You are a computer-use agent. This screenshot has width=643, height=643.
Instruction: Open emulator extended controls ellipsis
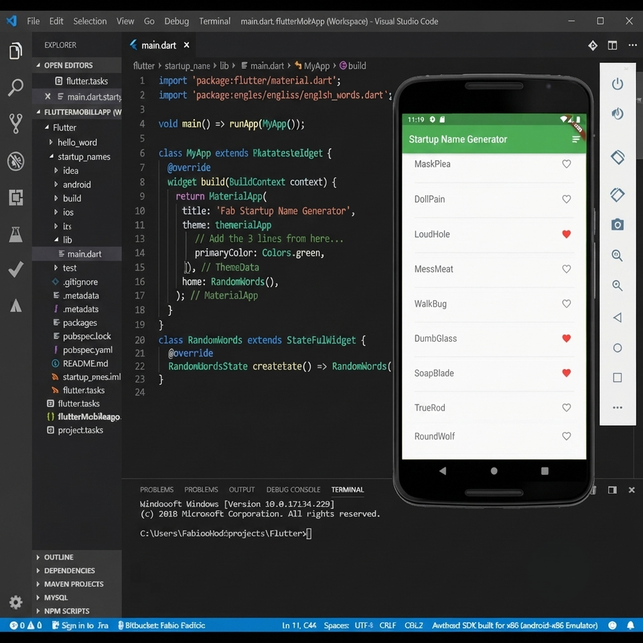[617, 408]
